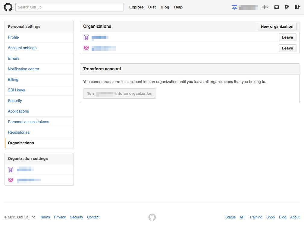Click the settings gear icon in the header
304x232 pixels.
tap(287, 7)
